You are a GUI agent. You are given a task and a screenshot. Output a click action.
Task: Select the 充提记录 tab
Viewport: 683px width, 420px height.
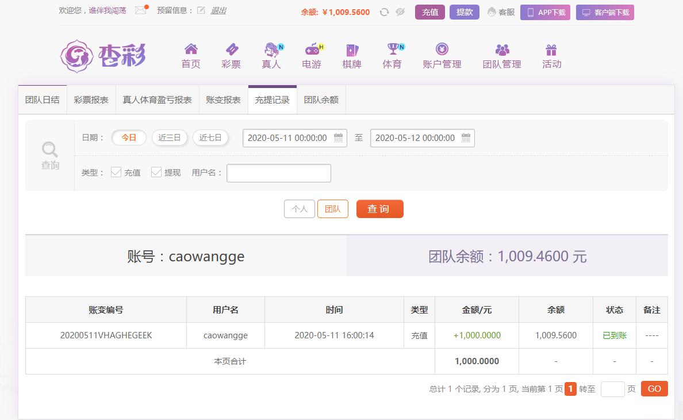point(273,100)
